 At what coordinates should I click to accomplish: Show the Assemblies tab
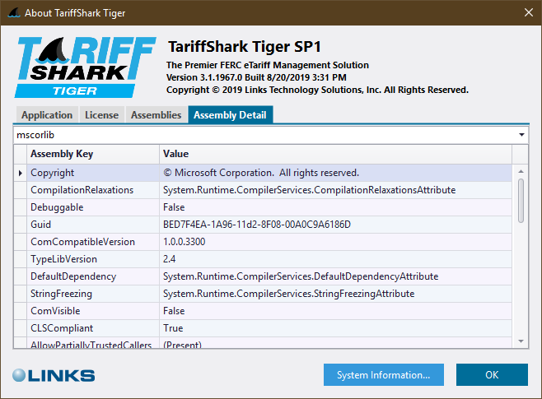pyautogui.click(x=156, y=115)
